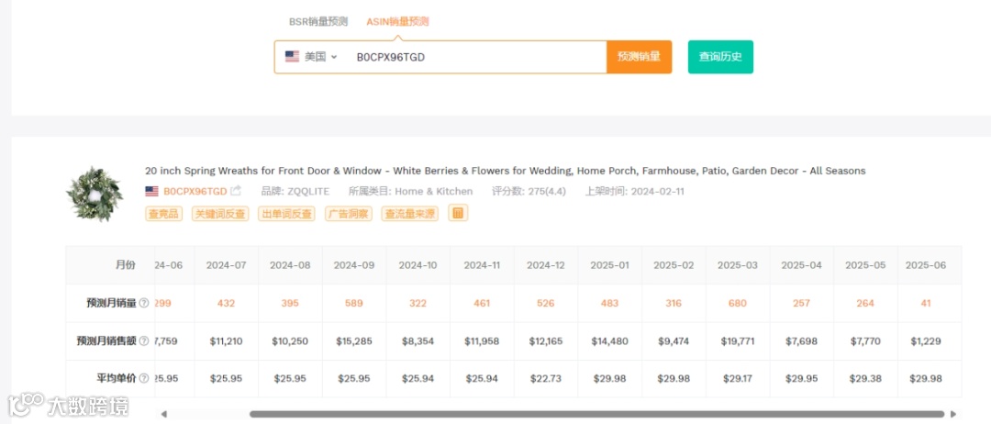Click the 所属类目: Home & Kitchen text
The width and height of the screenshot is (991, 424).
[410, 191]
